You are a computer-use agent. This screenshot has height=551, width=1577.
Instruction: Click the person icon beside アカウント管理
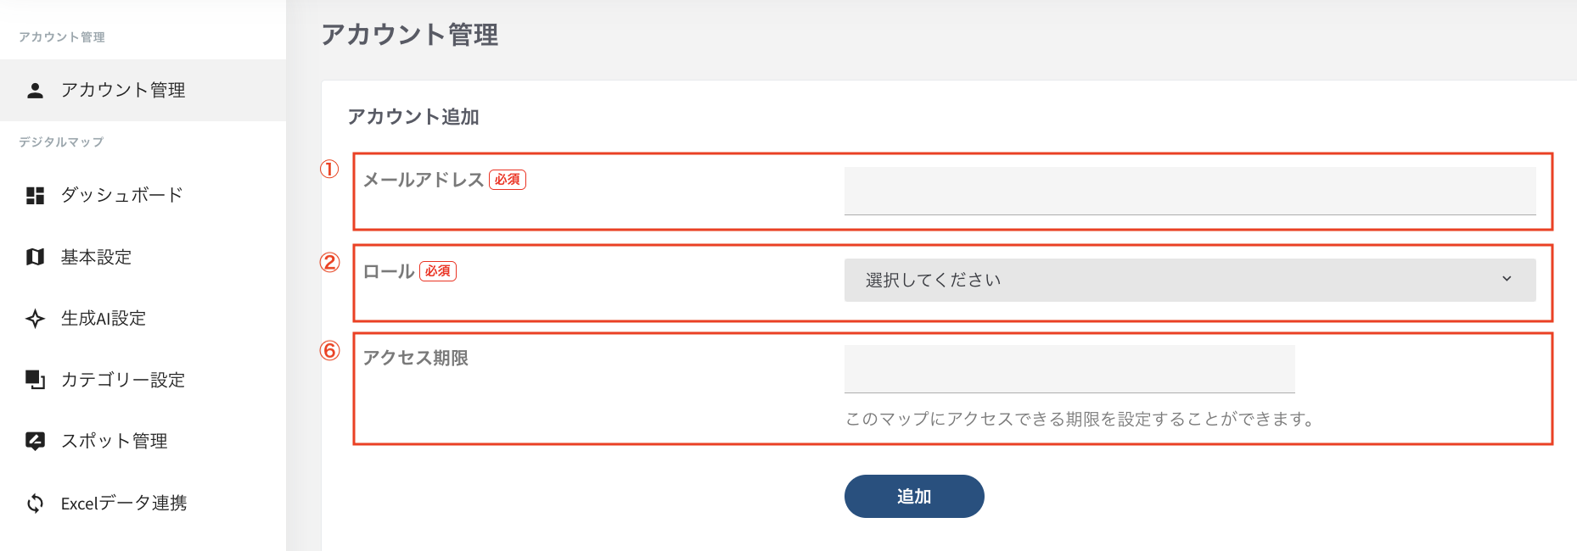click(x=35, y=91)
